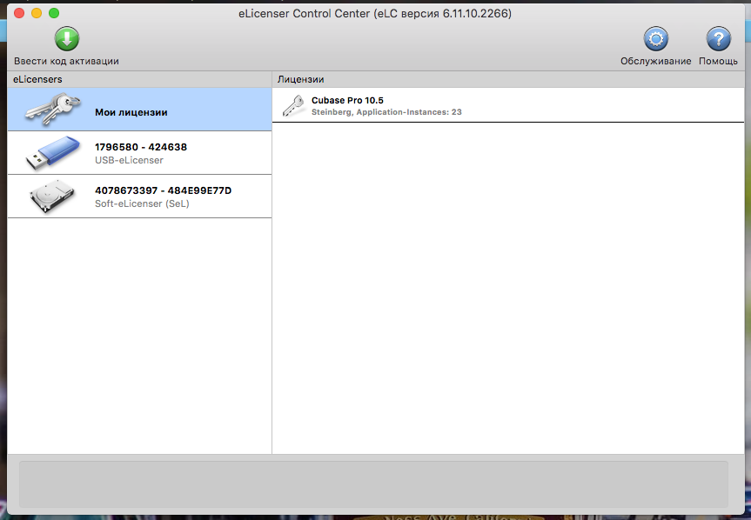The image size is (751, 520).
Task: Click the Soft-eLicenser (SeL) subtitle
Action: coord(142,203)
